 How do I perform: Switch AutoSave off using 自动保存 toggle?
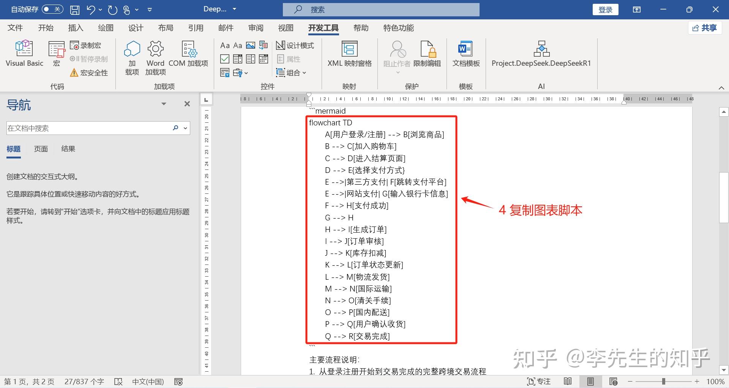click(x=52, y=9)
